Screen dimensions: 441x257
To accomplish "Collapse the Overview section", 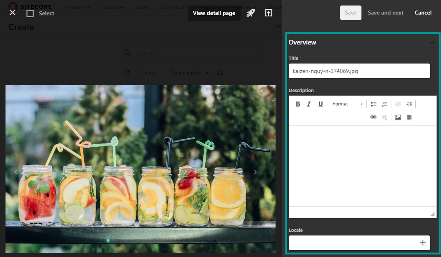I will [x=432, y=43].
